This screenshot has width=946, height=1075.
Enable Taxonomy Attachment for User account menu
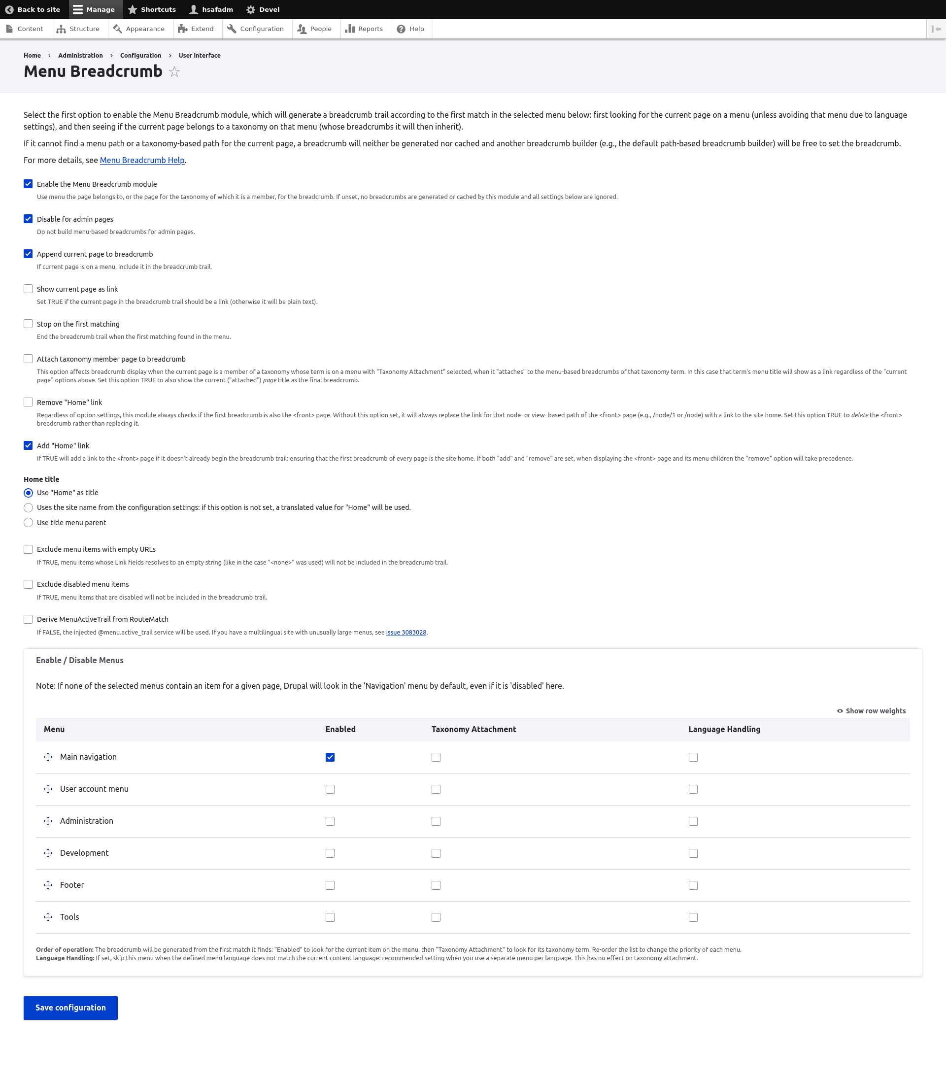436,789
